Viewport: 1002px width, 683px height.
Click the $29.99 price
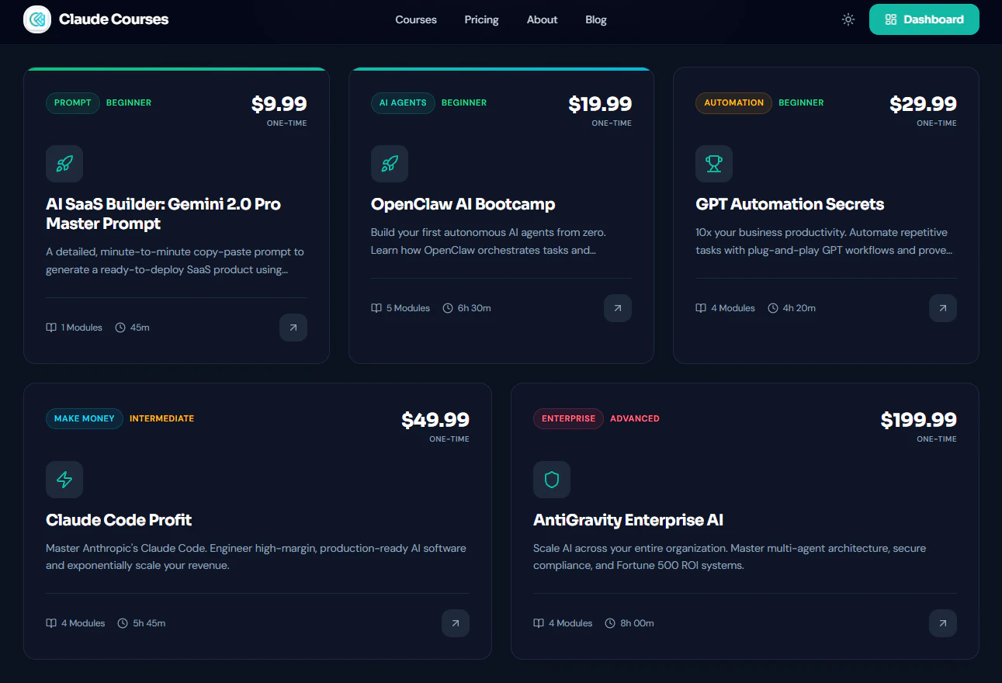[923, 104]
